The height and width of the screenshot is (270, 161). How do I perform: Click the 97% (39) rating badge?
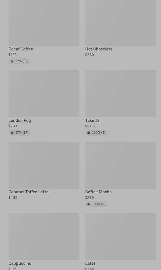pos(19,61)
